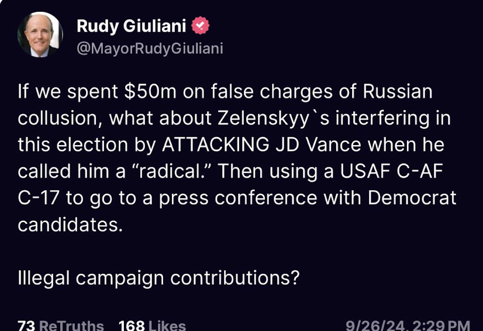The height and width of the screenshot is (331, 483).
Task: View the 73 ReTruths list
Action: pos(61,325)
